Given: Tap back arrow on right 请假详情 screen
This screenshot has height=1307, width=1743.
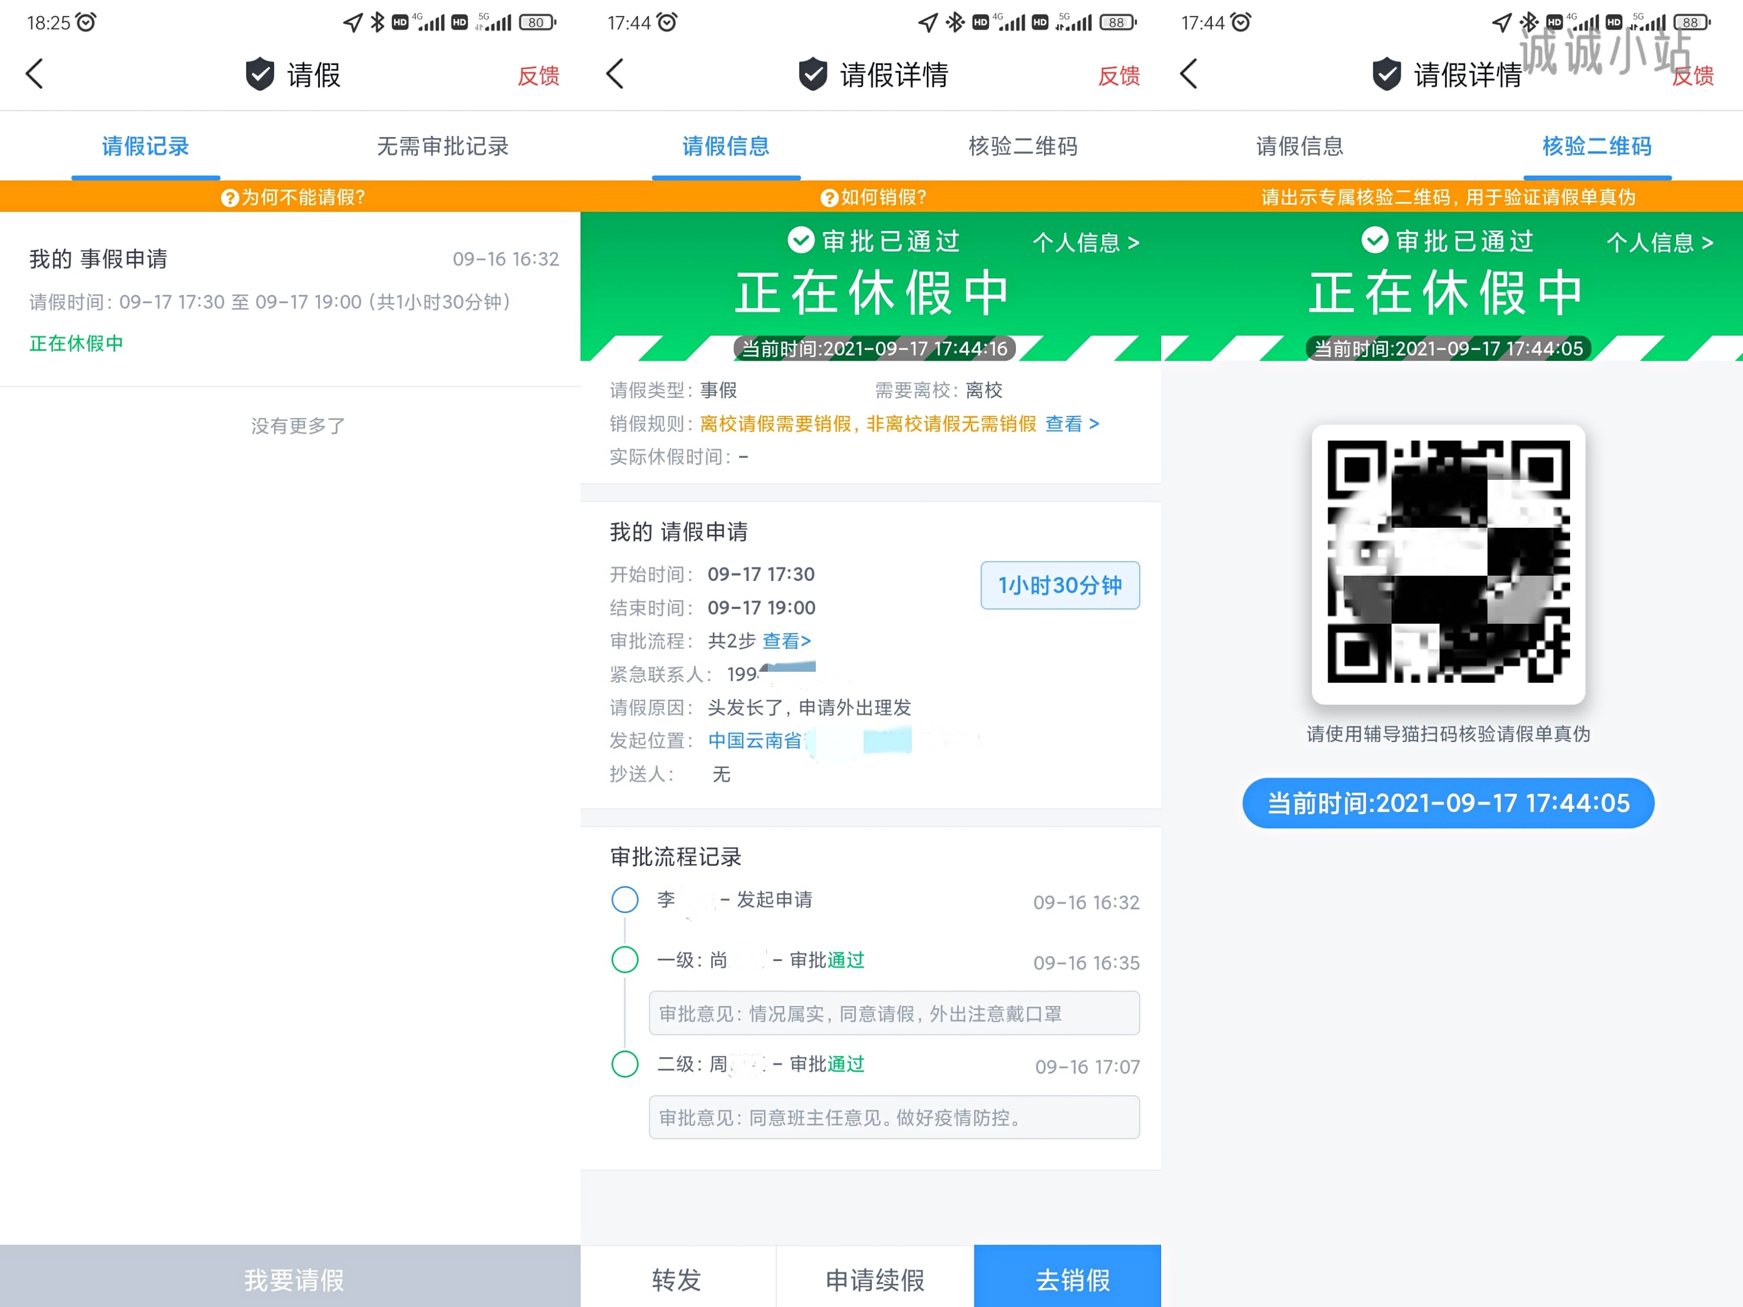Looking at the screenshot, I should 1189,74.
